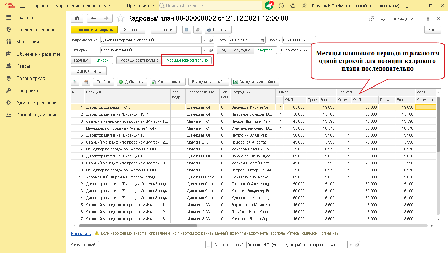The image size is (448, 253).
Task: Go to home page button
Action: point(77,18)
